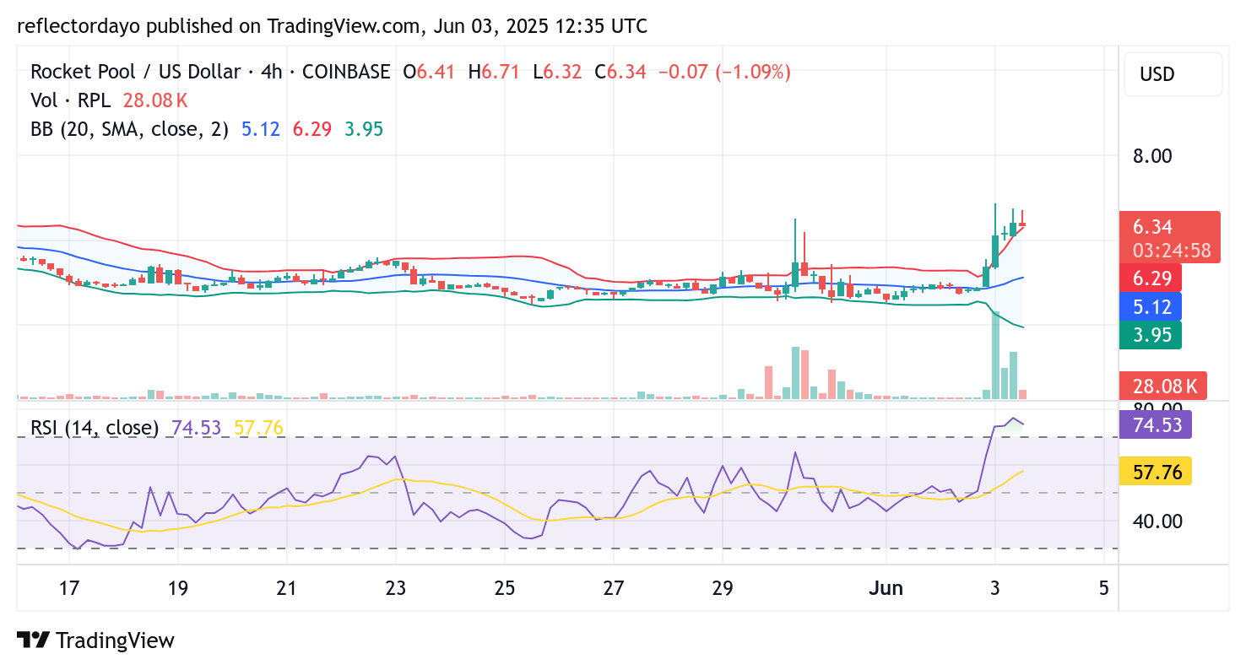Click the date label 17 on time axis
Viewport: 1246px width, 670px height.
click(69, 587)
